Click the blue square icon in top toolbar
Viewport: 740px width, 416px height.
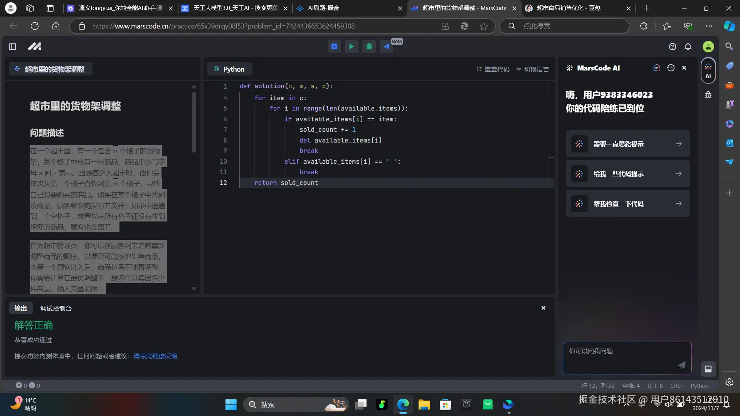pyautogui.click(x=334, y=47)
